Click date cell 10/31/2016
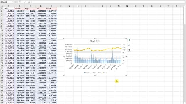This screenshot has height=104, width=186. click(9, 28)
